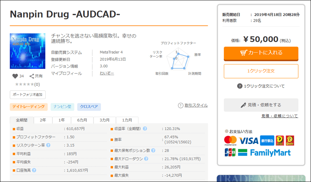Open the わいぞー profile link
This screenshot has width=311, height=182.
[x=107, y=73]
